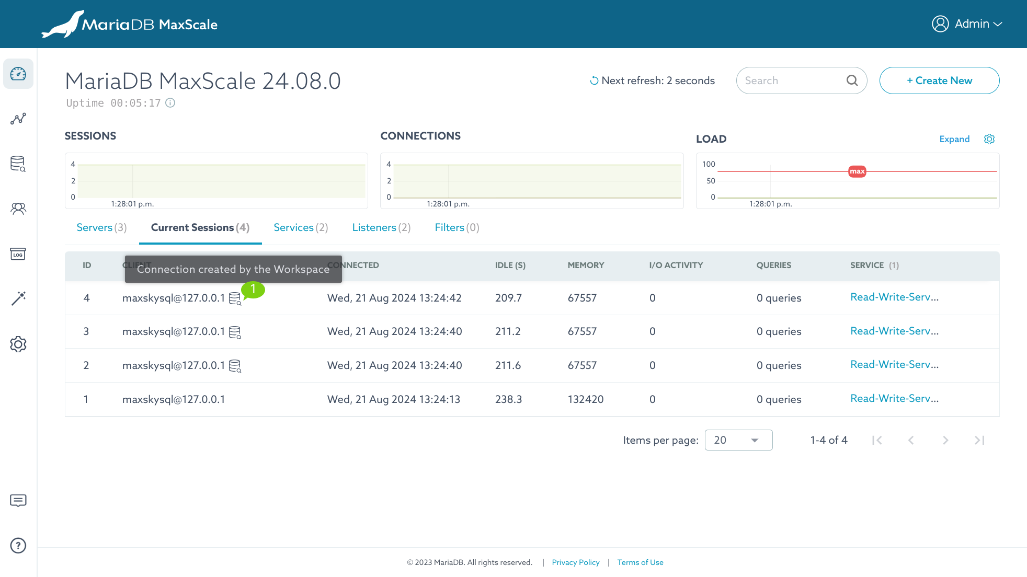This screenshot has width=1027, height=577.
Task: Open LOAD graph settings gear
Action: pos(989,139)
